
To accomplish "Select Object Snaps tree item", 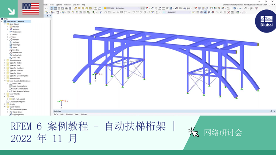I will pos(17,112).
